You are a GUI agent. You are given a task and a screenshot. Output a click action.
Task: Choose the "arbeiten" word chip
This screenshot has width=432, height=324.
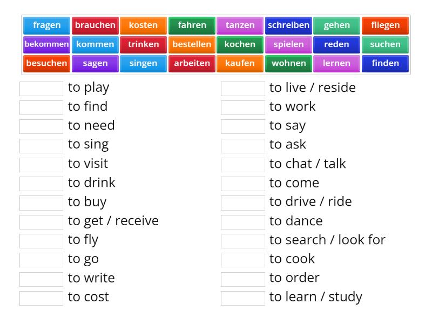coord(192,63)
